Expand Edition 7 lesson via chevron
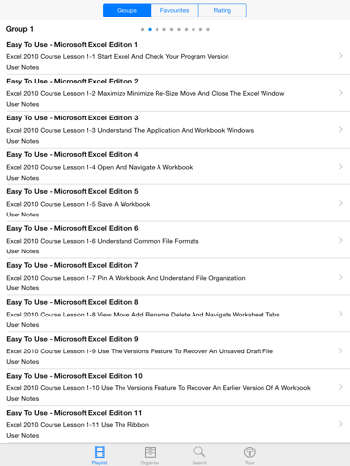This screenshot has width=350, height=466. pyautogui.click(x=340, y=277)
